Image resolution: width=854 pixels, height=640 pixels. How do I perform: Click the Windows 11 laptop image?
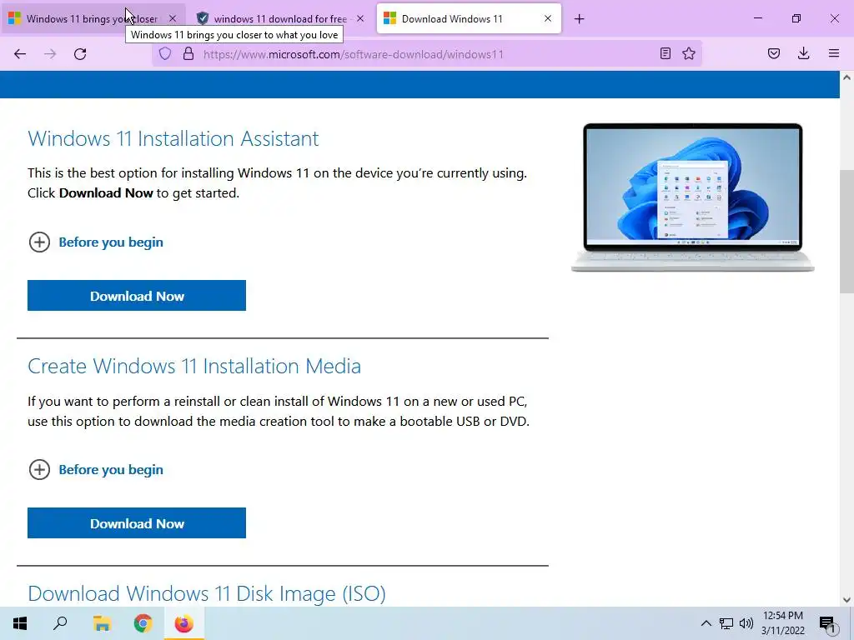point(692,197)
